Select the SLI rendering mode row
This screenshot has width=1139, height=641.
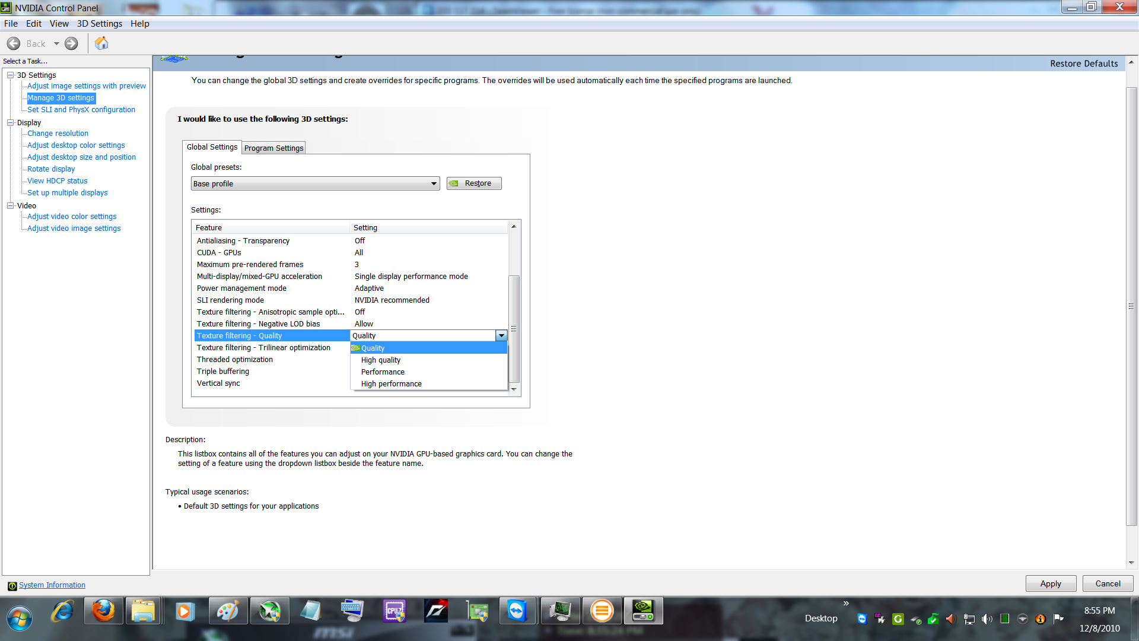(351, 300)
